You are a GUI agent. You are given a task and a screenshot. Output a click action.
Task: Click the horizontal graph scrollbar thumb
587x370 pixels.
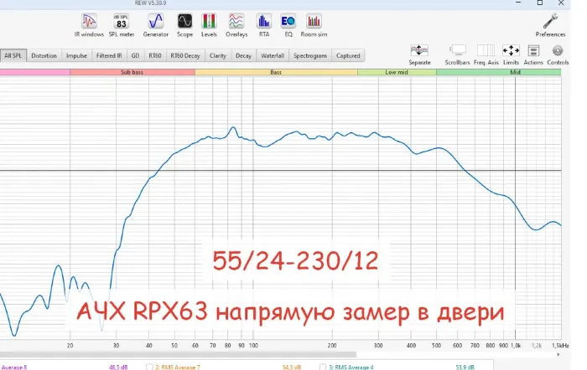pos(178,354)
